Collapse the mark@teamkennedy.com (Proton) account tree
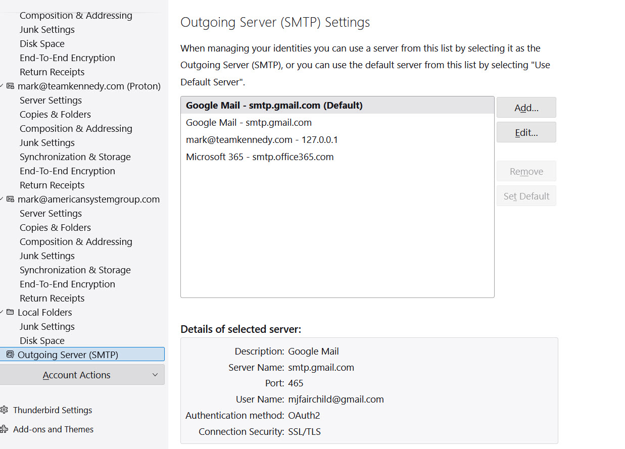The image size is (625, 449). [2, 86]
